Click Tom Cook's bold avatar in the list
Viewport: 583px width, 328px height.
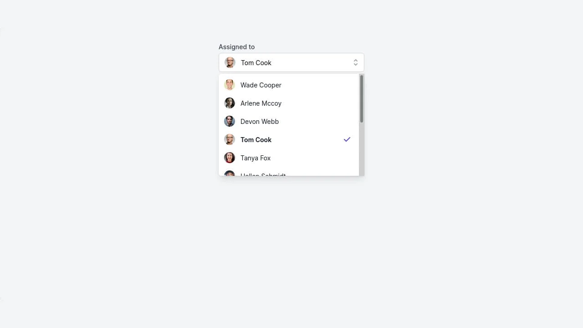tap(229, 139)
